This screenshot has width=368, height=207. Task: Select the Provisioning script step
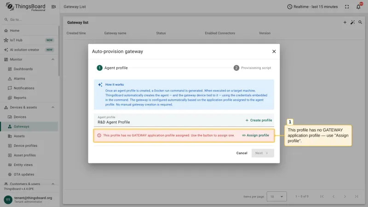(252, 68)
